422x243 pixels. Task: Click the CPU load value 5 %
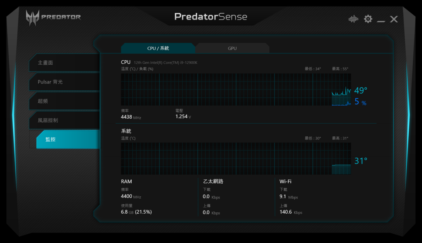[361, 102]
